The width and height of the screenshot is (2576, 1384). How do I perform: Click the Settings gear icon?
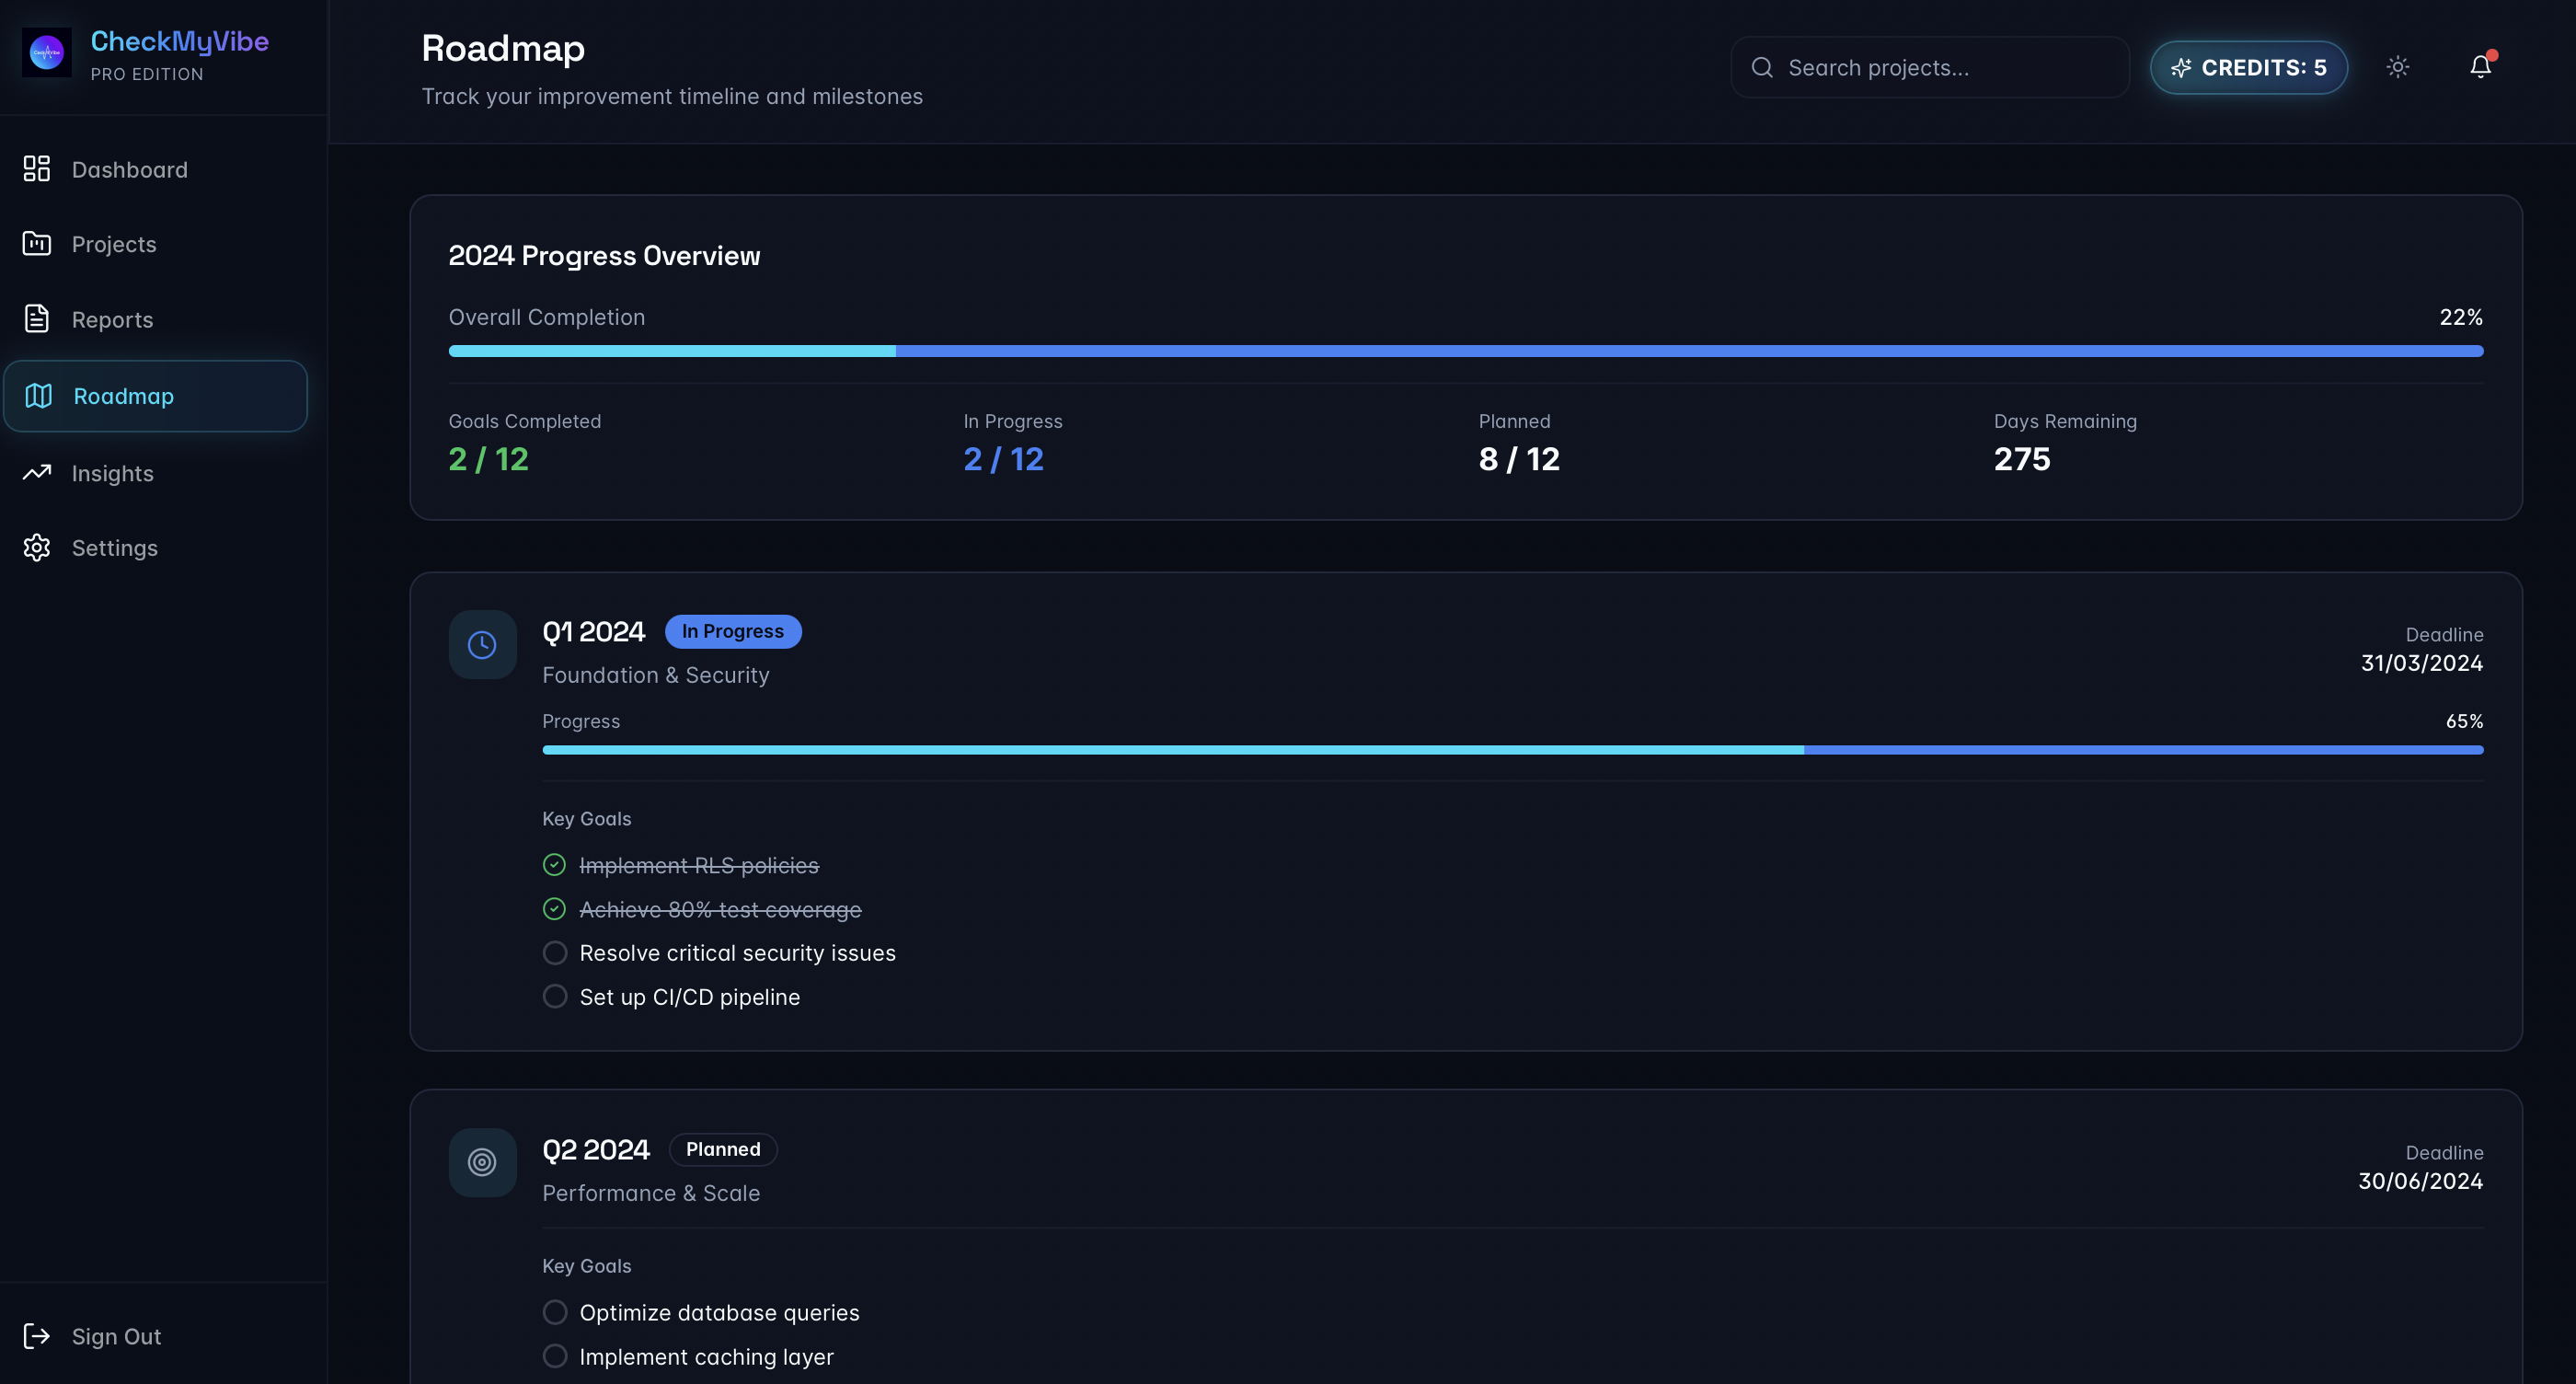[37, 548]
